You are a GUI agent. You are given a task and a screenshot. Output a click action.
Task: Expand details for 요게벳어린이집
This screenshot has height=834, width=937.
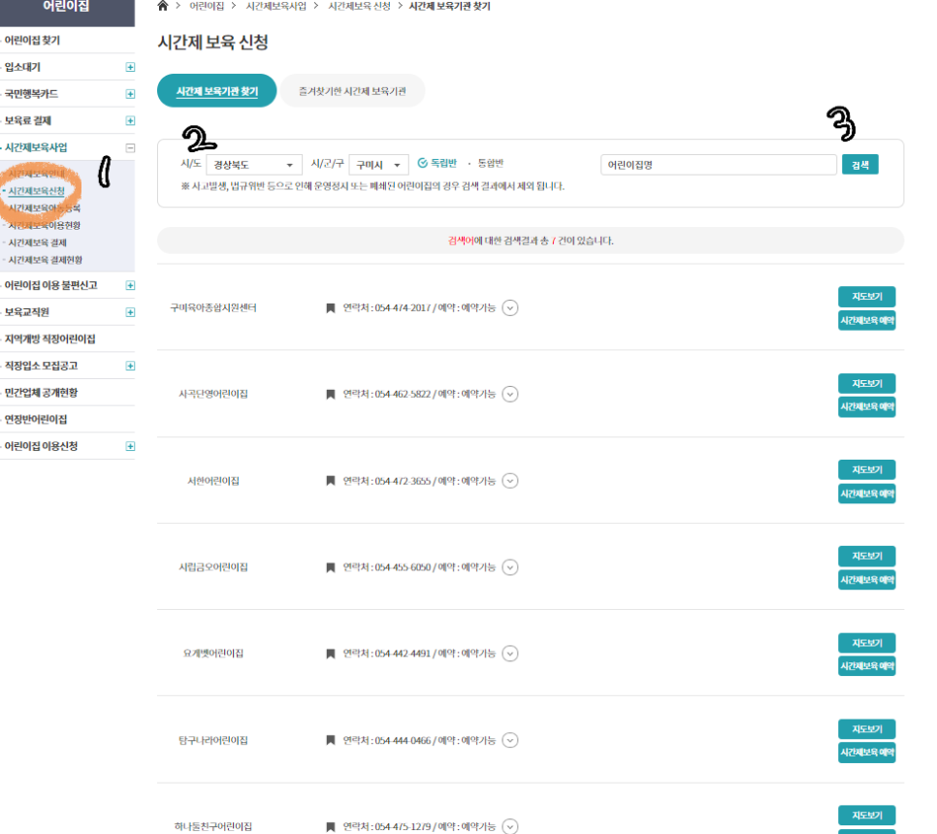pos(510,654)
